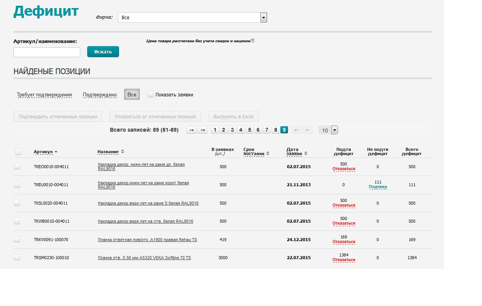Focus the Артикул/наименование search field
The image size is (482, 306).
(47, 52)
